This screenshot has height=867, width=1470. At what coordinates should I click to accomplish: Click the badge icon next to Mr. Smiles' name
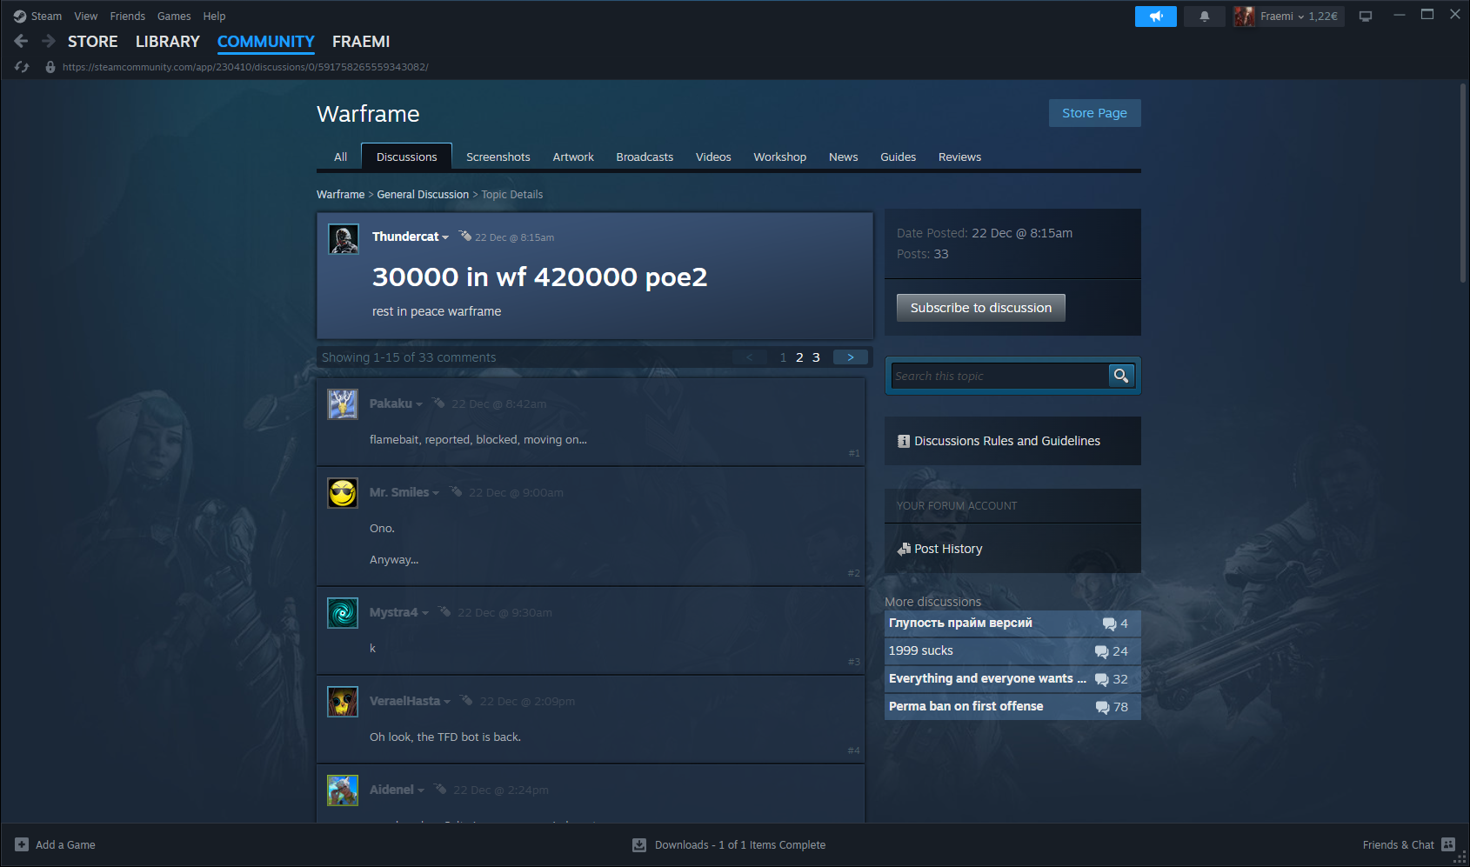point(456,491)
